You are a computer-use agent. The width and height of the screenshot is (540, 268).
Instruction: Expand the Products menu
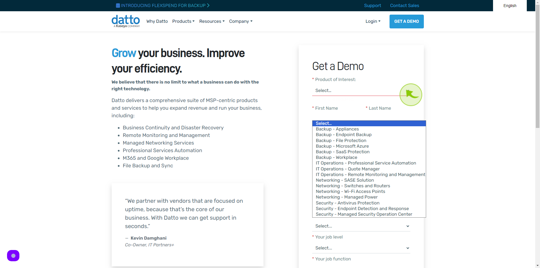pyautogui.click(x=183, y=21)
